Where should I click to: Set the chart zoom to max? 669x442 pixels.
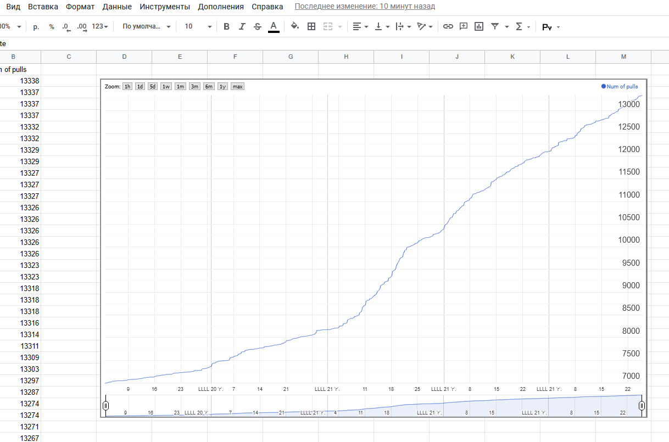point(237,86)
